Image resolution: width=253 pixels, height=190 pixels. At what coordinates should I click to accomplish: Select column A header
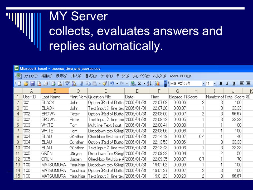(x=31, y=91)
